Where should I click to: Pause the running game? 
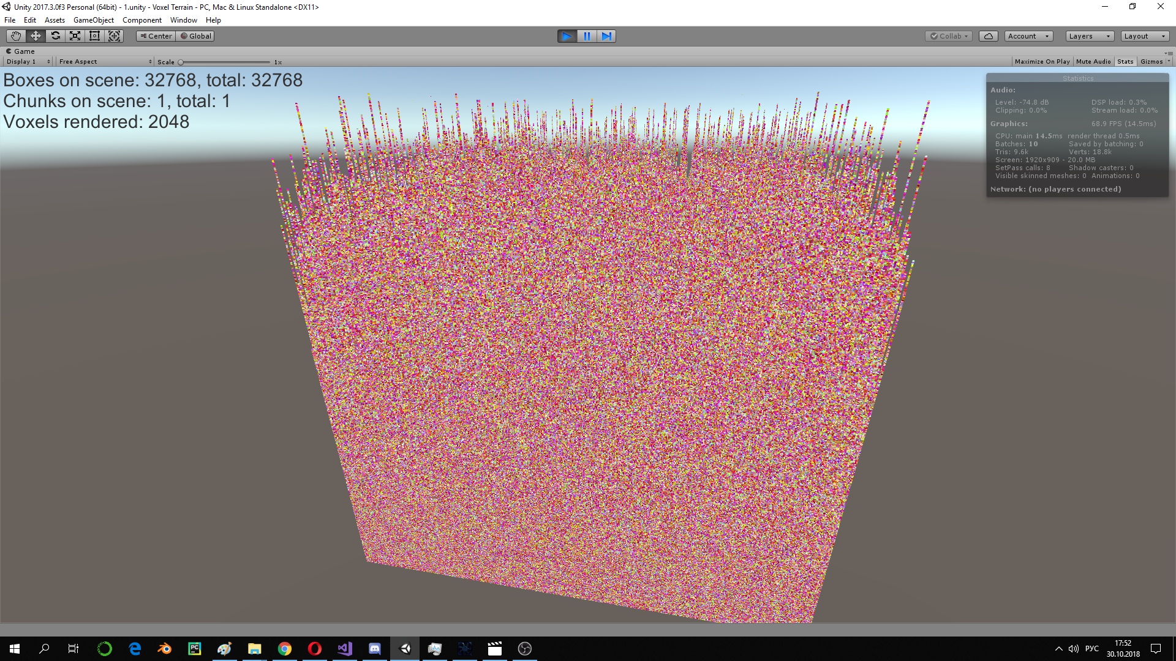click(586, 36)
